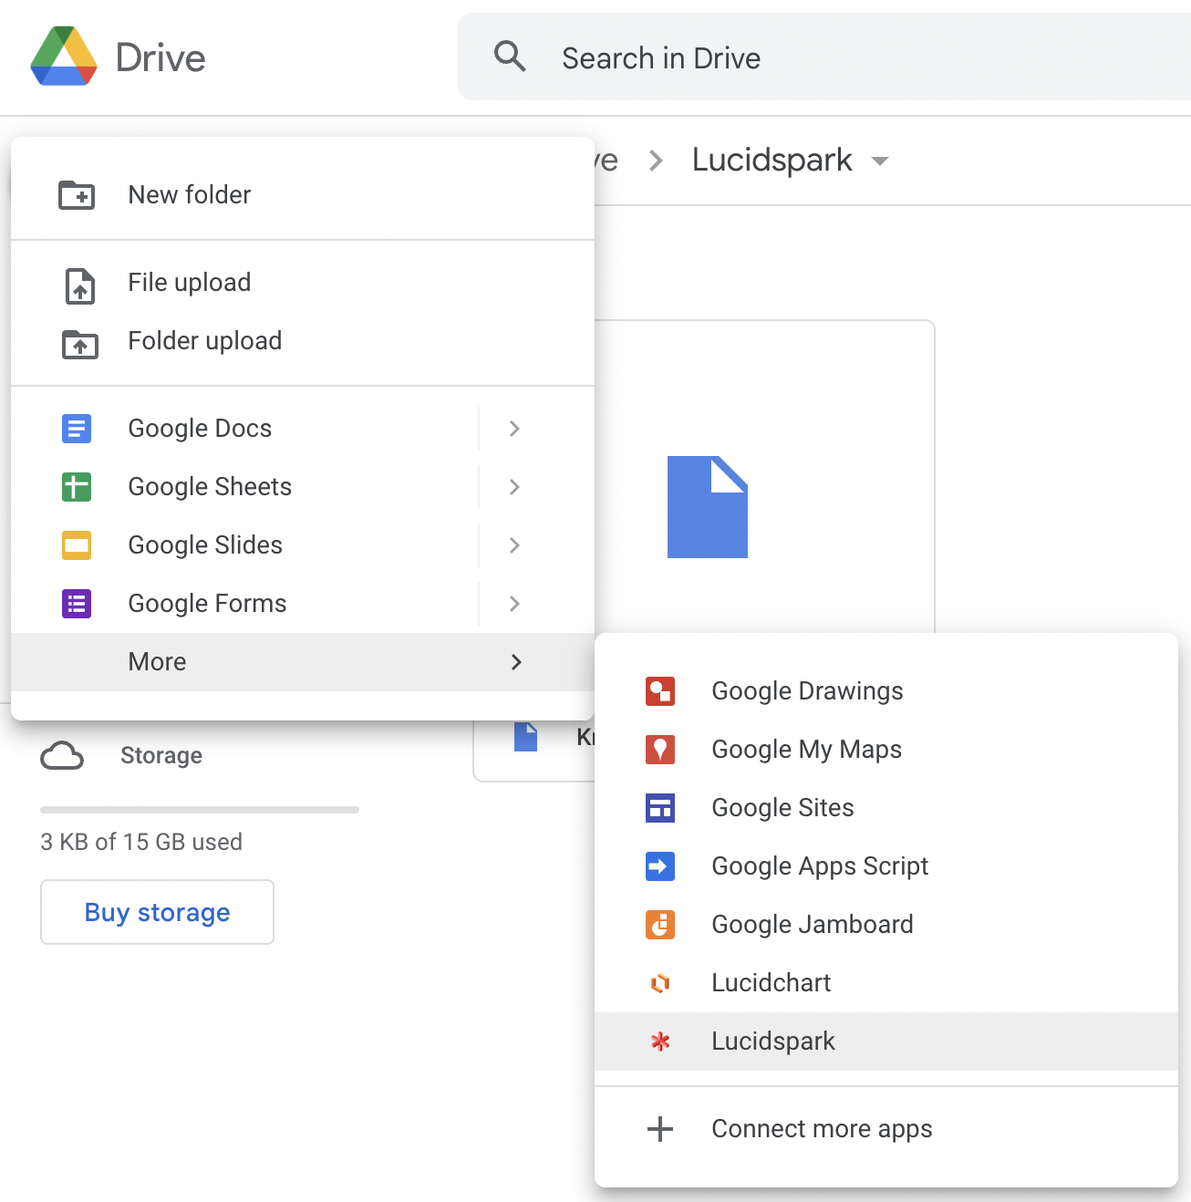The width and height of the screenshot is (1191, 1202).
Task: Click the storage usage progress bar
Action: coord(200,810)
